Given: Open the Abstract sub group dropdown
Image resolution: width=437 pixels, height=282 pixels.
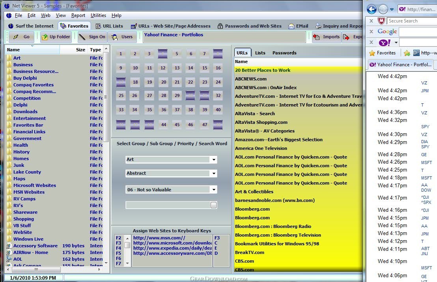Looking at the screenshot, I should (214, 173).
